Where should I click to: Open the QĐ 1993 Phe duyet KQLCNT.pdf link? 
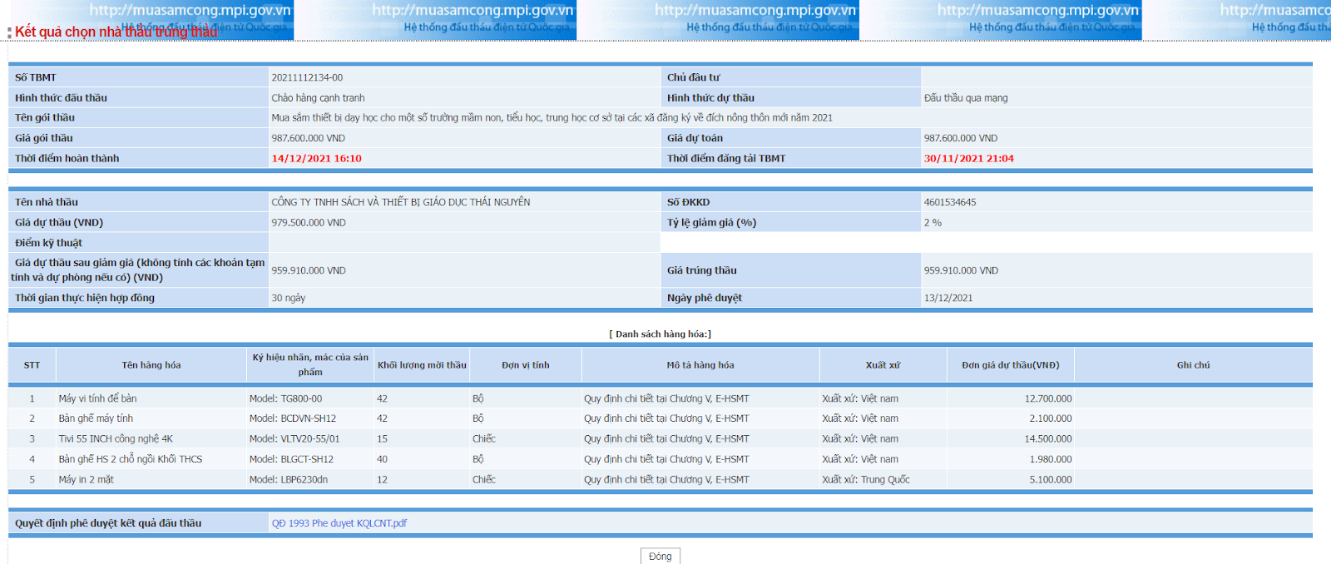[x=339, y=523]
